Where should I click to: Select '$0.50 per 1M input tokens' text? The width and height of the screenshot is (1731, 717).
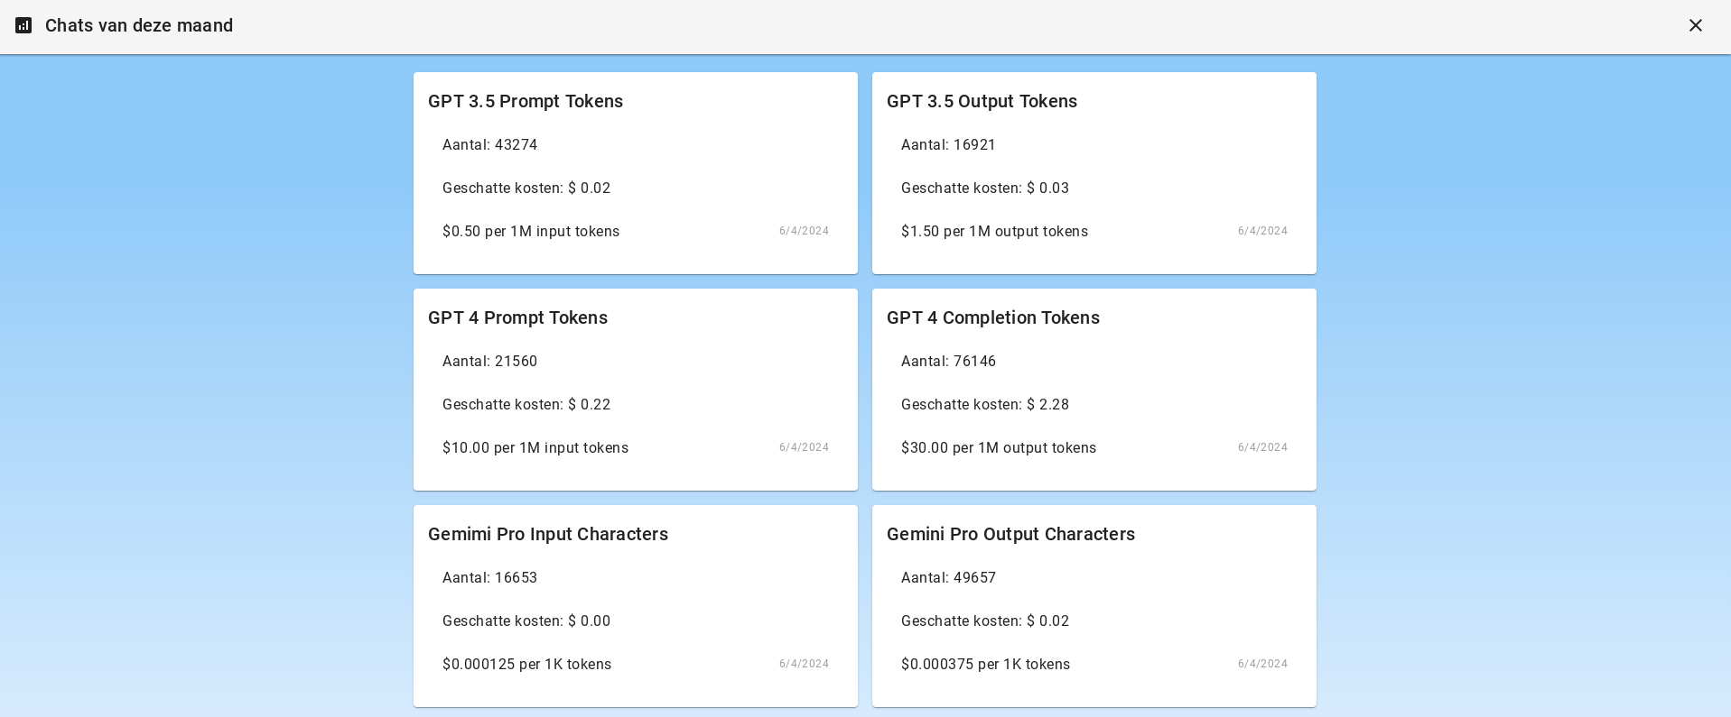pos(531,231)
